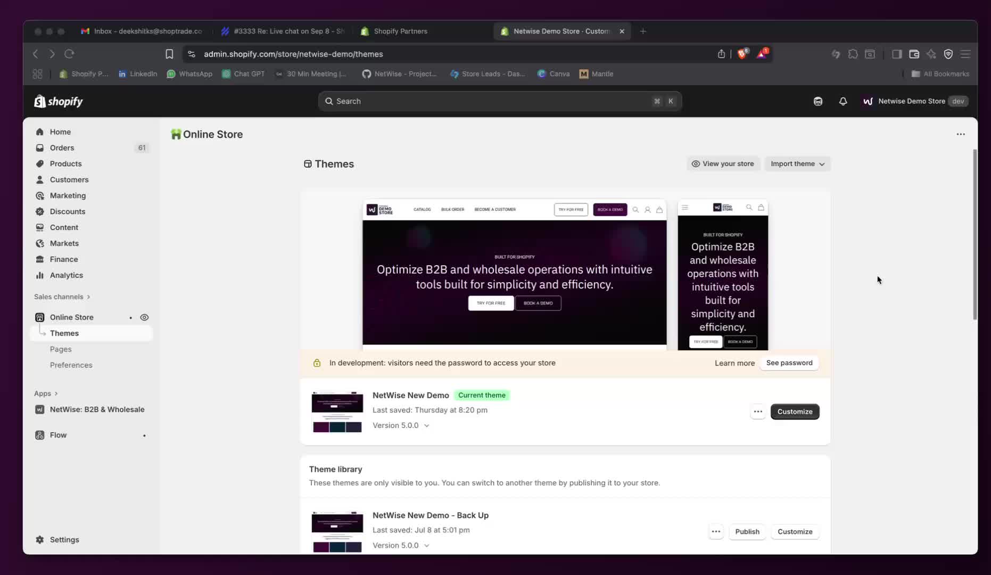The width and height of the screenshot is (991, 575).
Task: Click the site info icon in address bar
Action: point(192,54)
